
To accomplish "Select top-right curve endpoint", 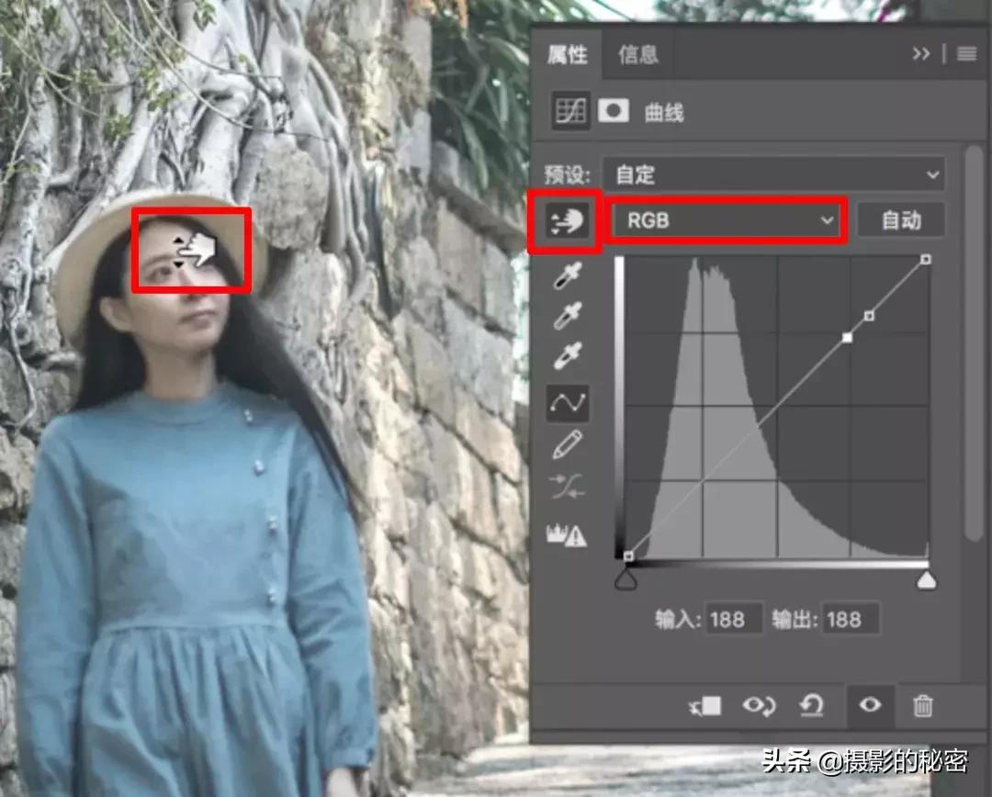I will point(926,259).
